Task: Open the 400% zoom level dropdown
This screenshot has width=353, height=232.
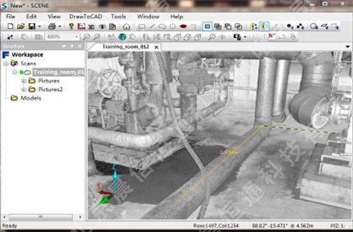Action: (76, 37)
